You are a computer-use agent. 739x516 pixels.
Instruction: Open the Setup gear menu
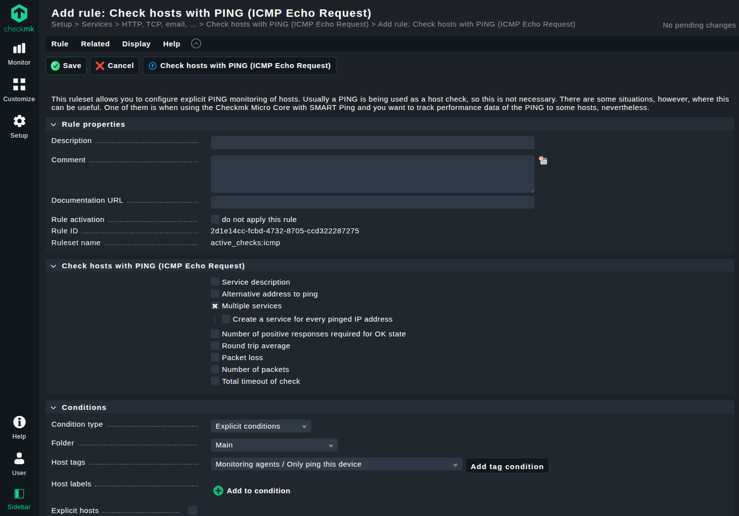point(19,127)
